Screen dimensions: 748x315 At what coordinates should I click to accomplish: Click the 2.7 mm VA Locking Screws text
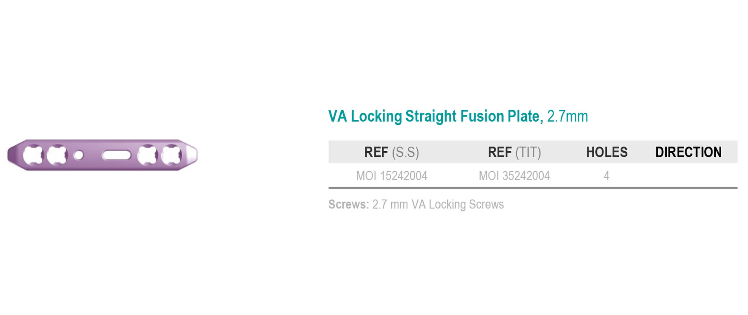click(438, 204)
